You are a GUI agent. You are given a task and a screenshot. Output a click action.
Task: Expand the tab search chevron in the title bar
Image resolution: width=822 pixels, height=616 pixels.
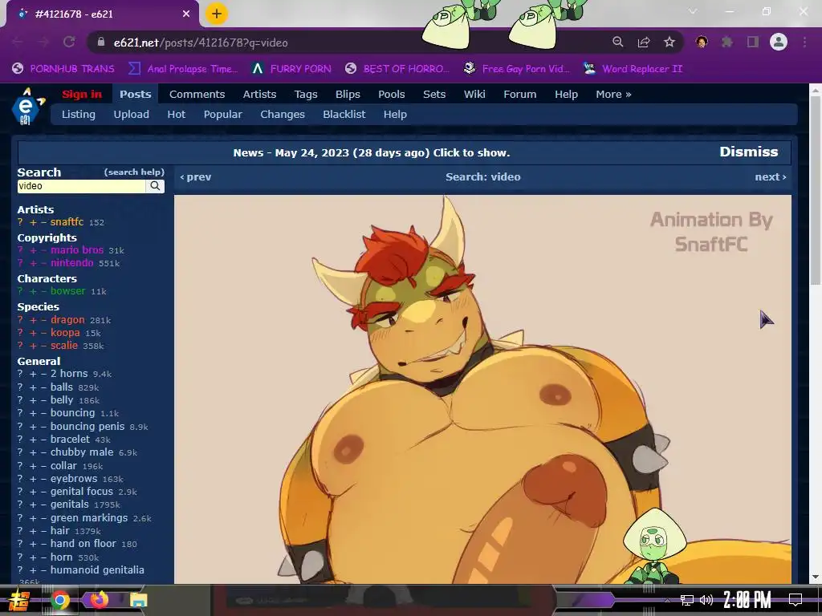click(693, 11)
